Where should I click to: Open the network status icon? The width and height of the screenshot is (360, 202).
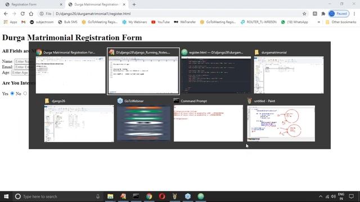327,196
